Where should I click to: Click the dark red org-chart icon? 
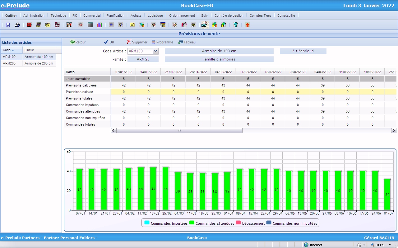pyautogui.click(x=57, y=25)
